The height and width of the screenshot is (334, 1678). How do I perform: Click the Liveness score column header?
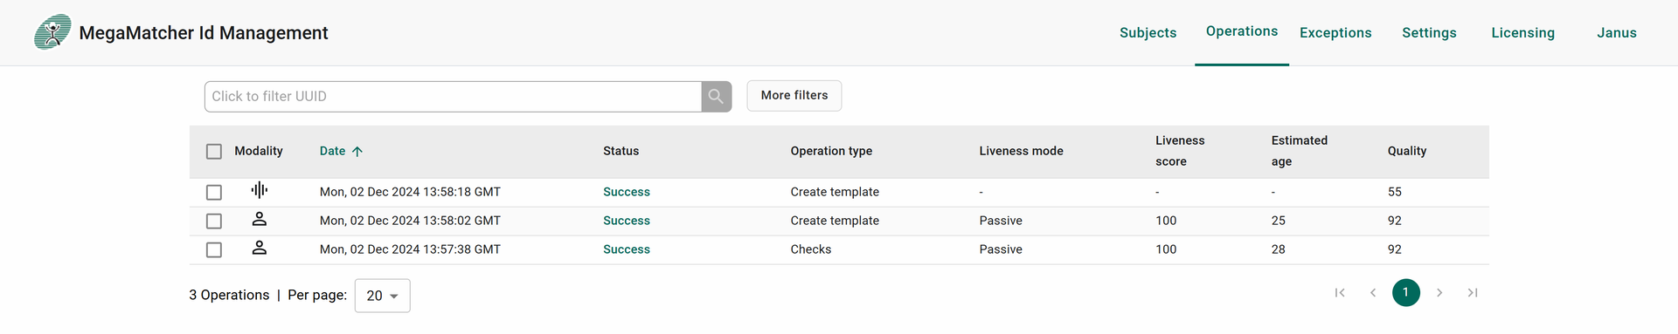[1180, 151]
